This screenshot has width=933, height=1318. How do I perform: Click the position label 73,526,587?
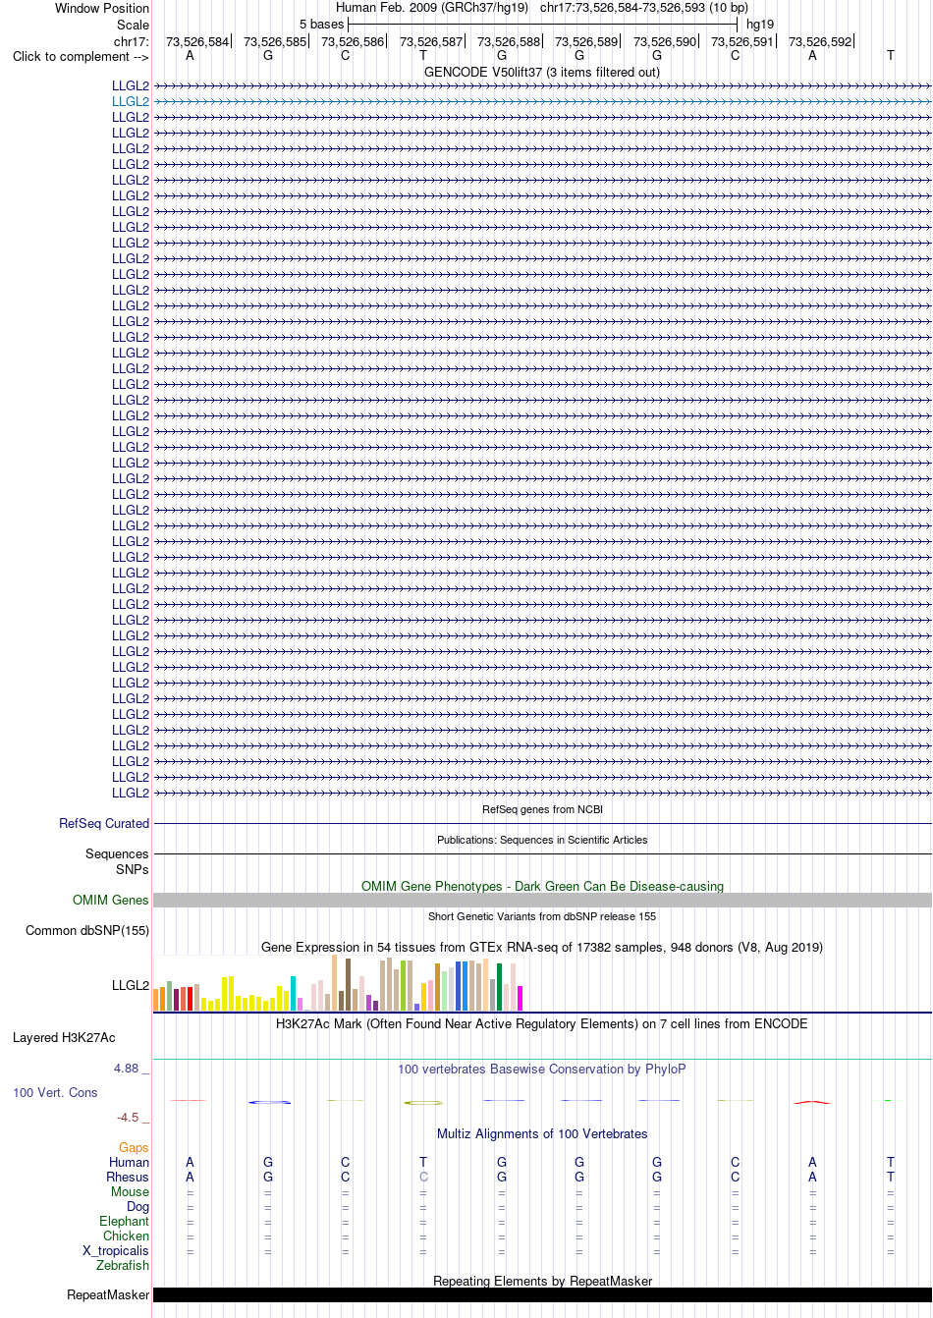point(431,41)
